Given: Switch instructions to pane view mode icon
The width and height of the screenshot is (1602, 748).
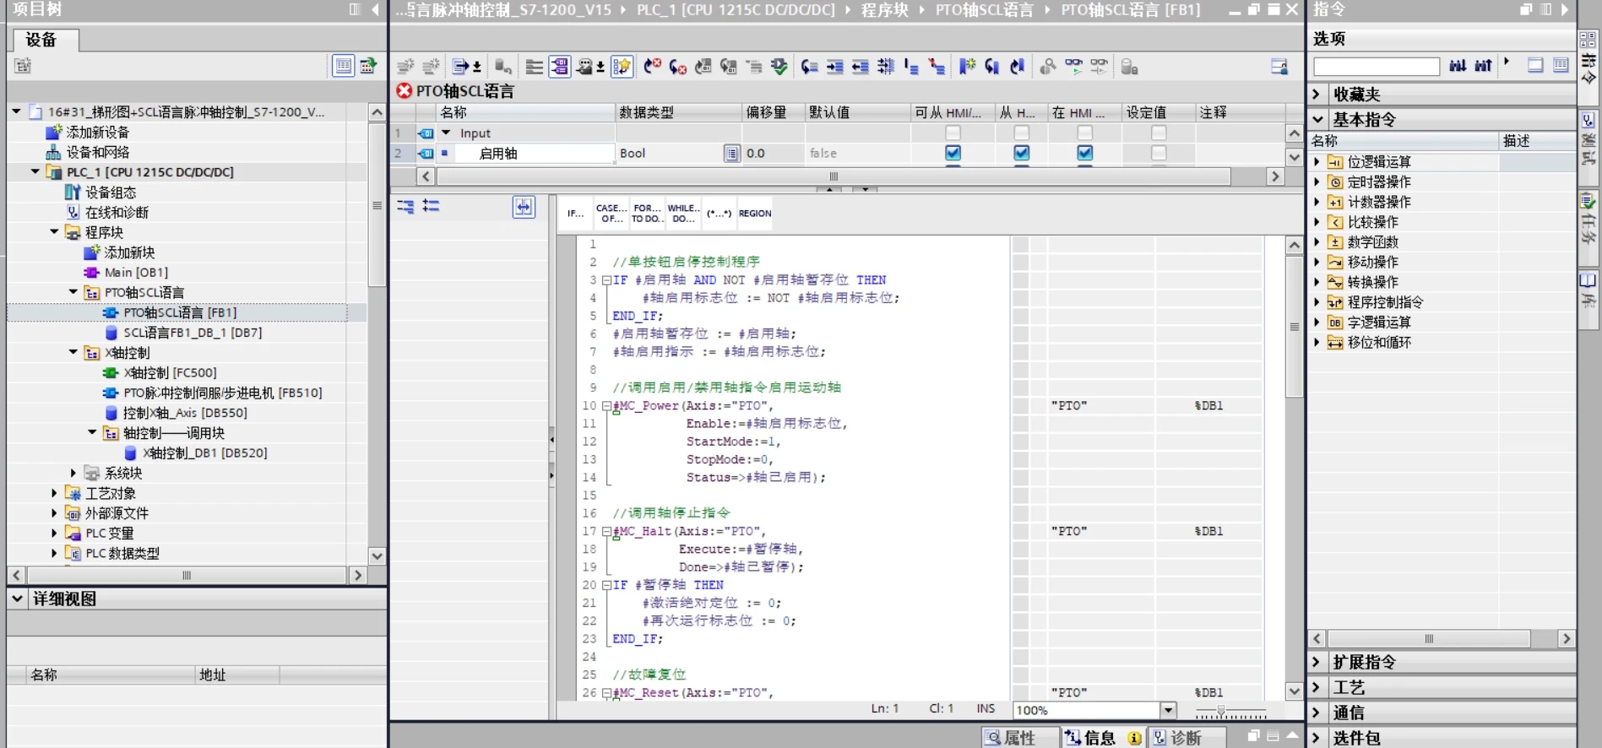Looking at the screenshot, I should [1535, 66].
